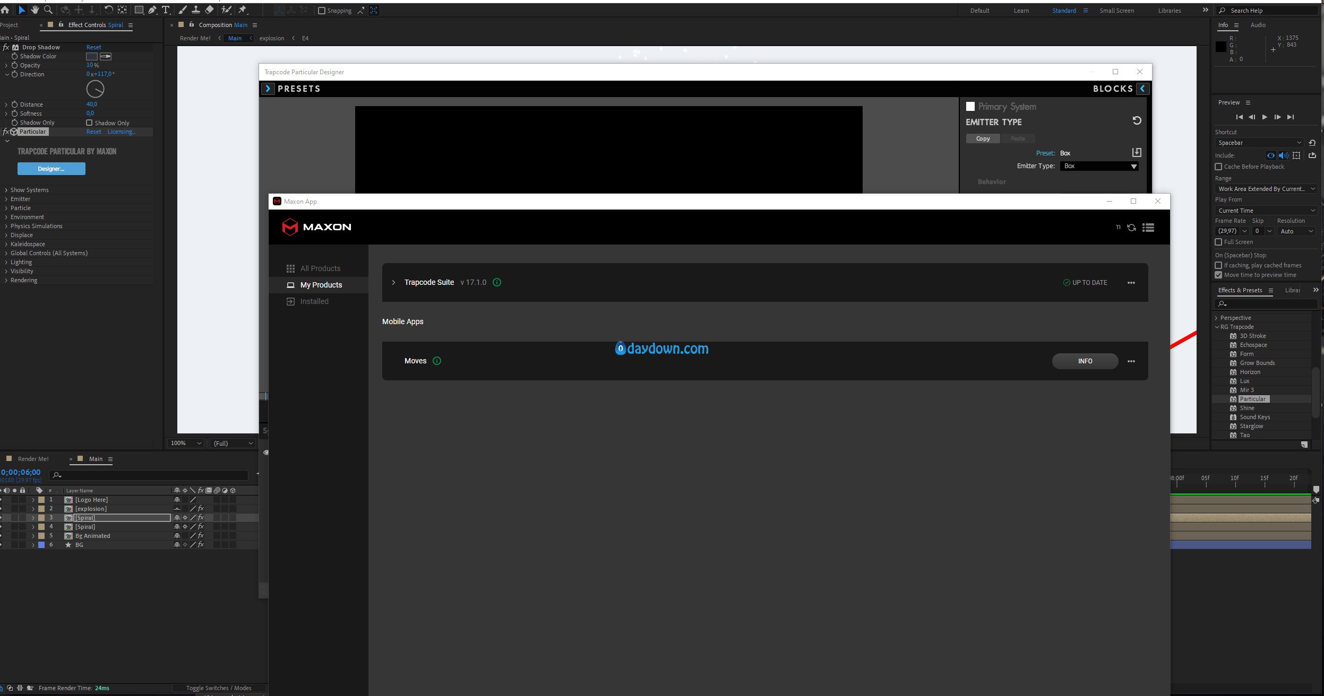Jump to last frame in Preview panel

pos(1291,117)
